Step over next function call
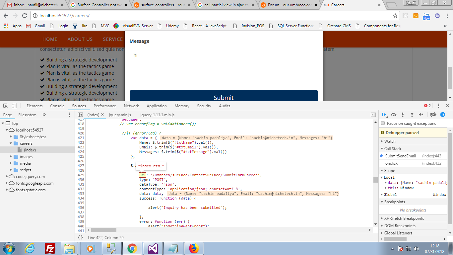453x255 pixels. 394,115
